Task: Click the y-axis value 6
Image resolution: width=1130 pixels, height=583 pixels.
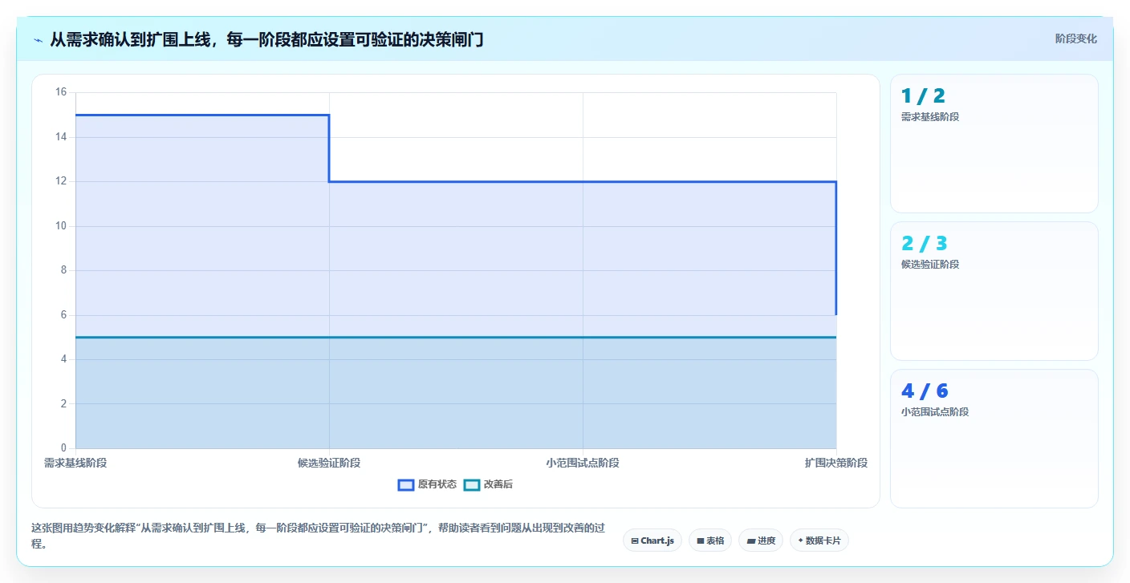Action: tap(64, 315)
